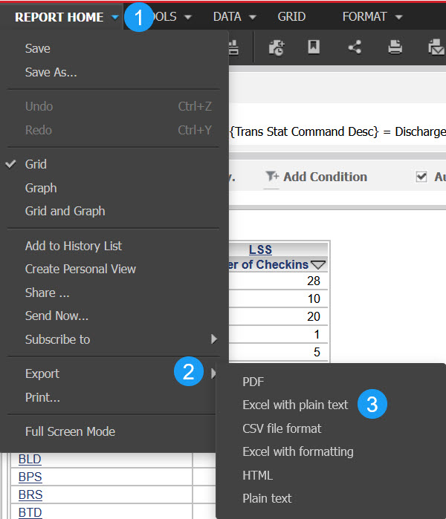Choose Create Personal View

pyautogui.click(x=80, y=269)
